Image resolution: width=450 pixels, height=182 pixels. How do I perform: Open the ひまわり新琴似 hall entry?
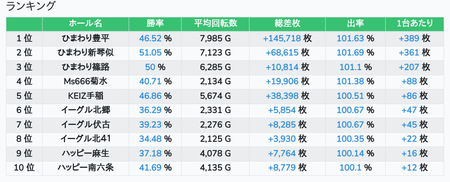pyautogui.click(x=86, y=53)
